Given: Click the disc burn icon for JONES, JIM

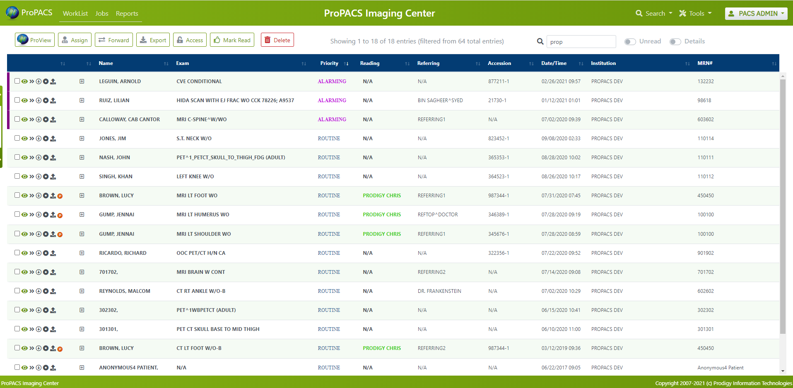Looking at the screenshot, I should pos(46,139).
